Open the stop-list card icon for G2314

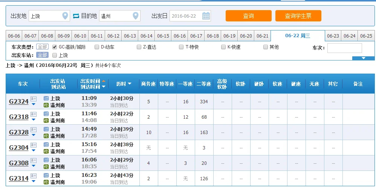tap(34, 176)
